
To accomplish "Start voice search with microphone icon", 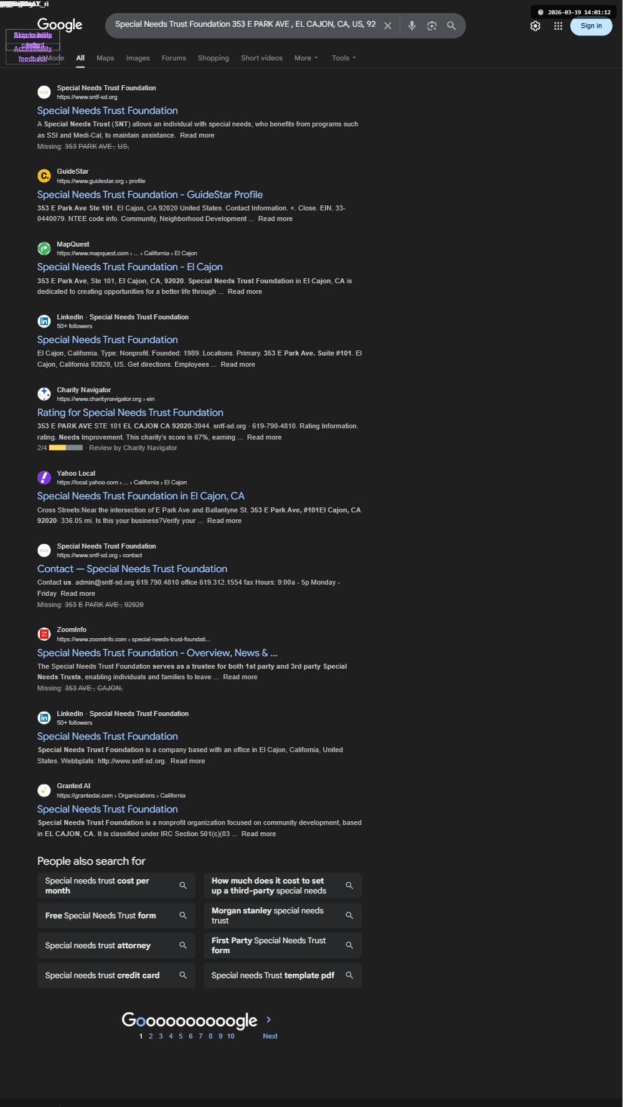I will click(x=411, y=26).
